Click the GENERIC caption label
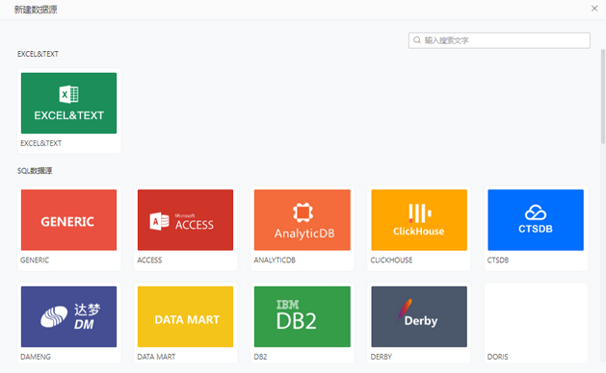The width and height of the screenshot is (606, 373). click(x=35, y=260)
